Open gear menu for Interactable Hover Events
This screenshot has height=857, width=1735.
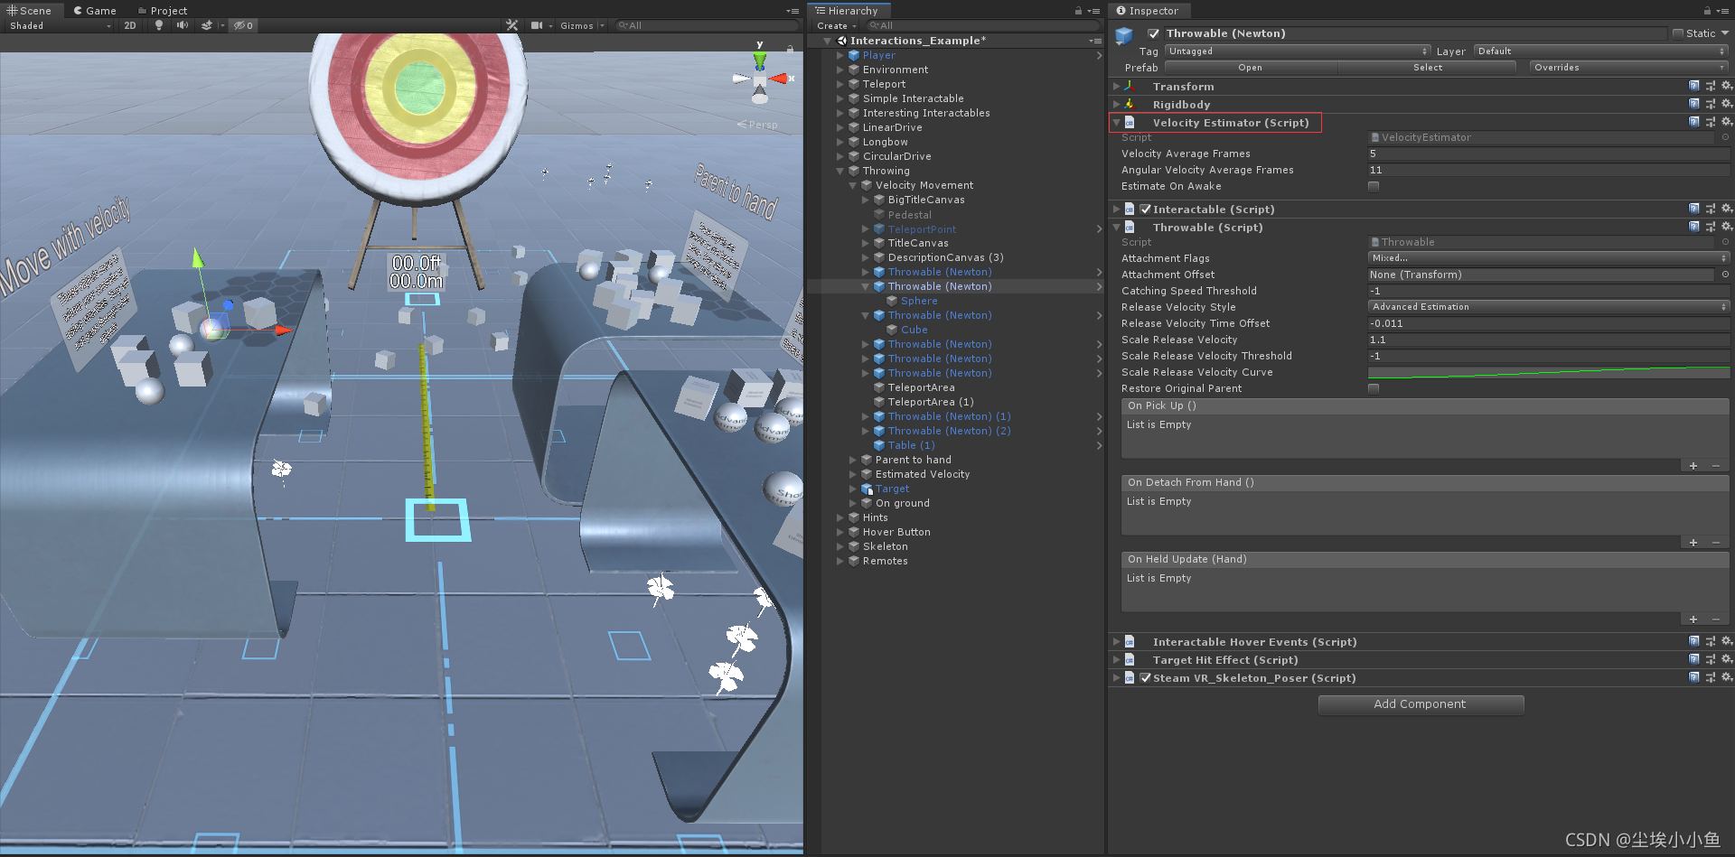pyautogui.click(x=1726, y=641)
